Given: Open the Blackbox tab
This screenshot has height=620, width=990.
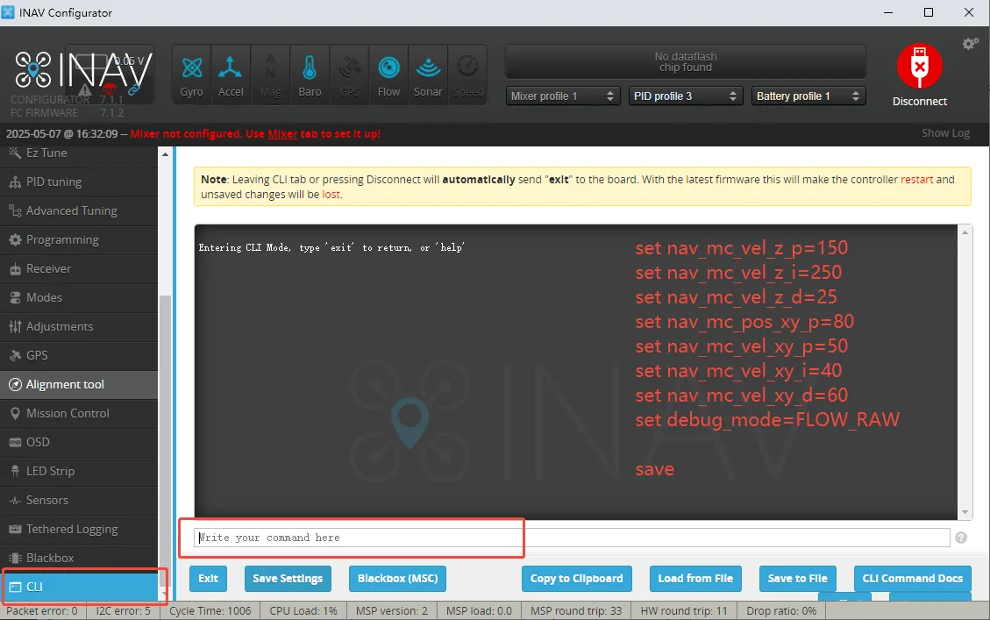Looking at the screenshot, I should tap(79, 558).
